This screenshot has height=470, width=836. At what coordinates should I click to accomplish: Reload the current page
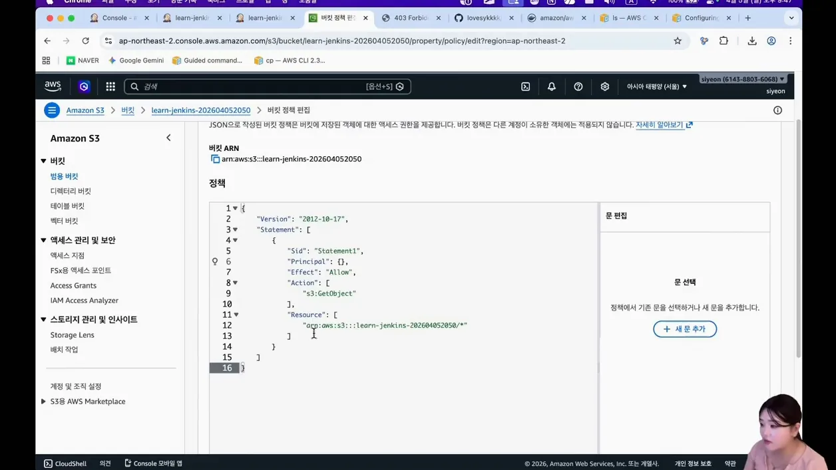(86, 41)
